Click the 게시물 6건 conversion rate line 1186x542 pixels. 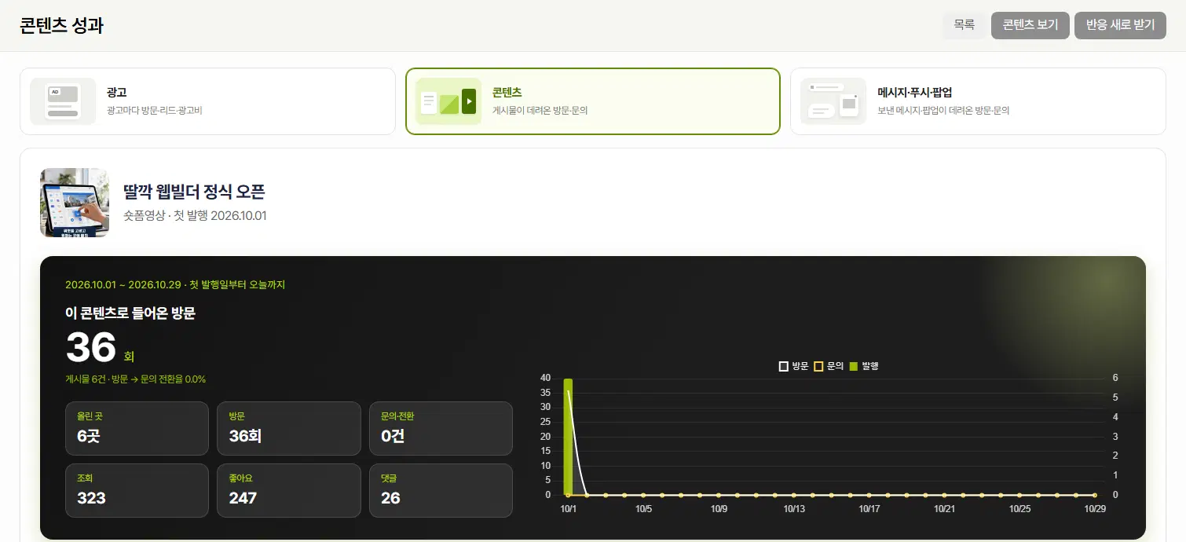[x=136, y=379]
